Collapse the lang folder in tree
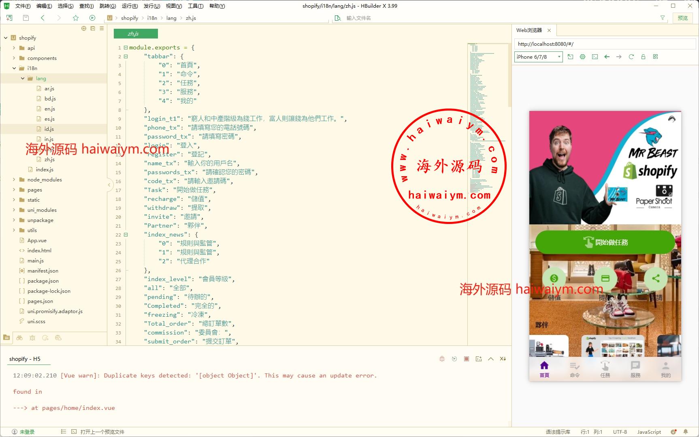Image resolution: width=699 pixels, height=437 pixels. tap(23, 78)
